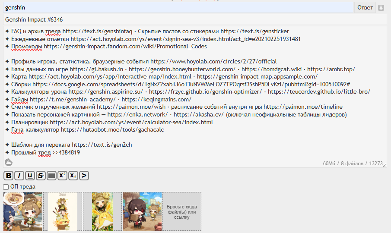Click the https://keqingmains.com/ URL text
Screen dimensions: 391x233
pyautogui.click(x=156, y=100)
